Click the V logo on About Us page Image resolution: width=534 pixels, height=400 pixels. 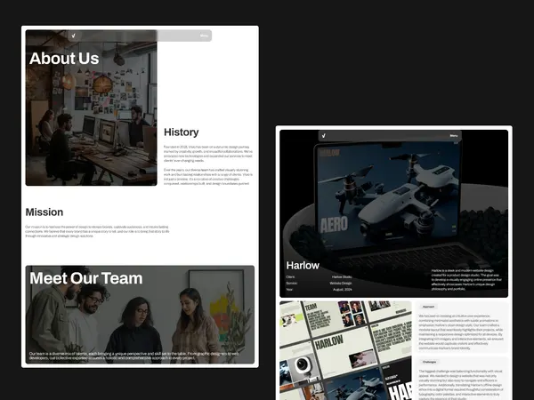(x=74, y=36)
